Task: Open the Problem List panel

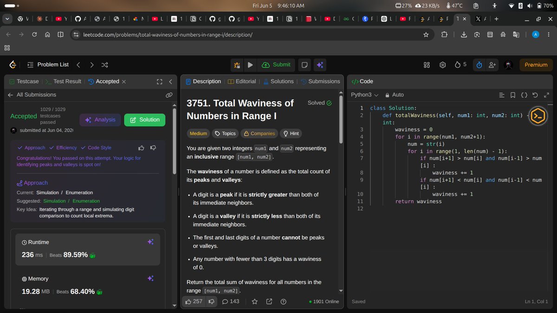Action: pos(48,65)
